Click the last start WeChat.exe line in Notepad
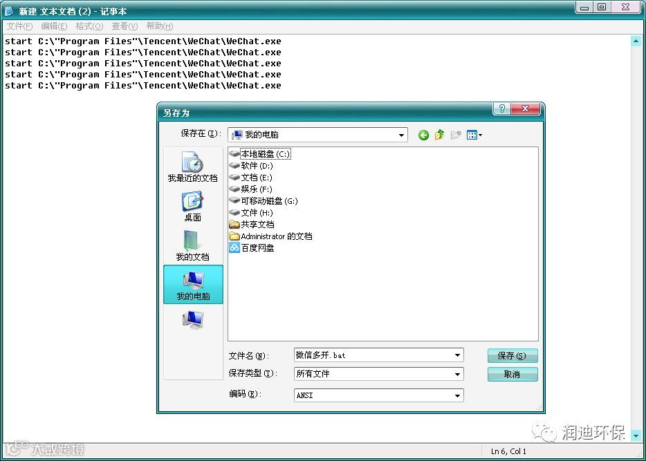The height and width of the screenshot is (461, 646). pos(143,86)
